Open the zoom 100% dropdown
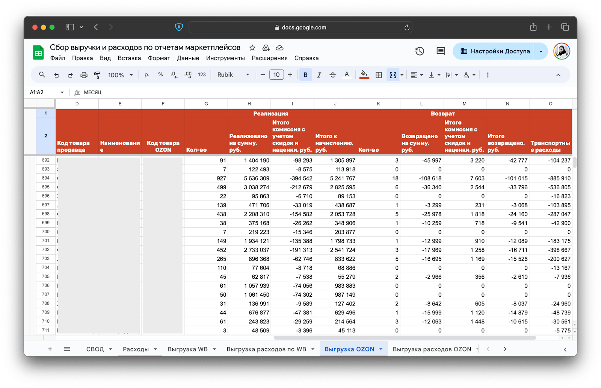The image size is (601, 388). tap(121, 75)
